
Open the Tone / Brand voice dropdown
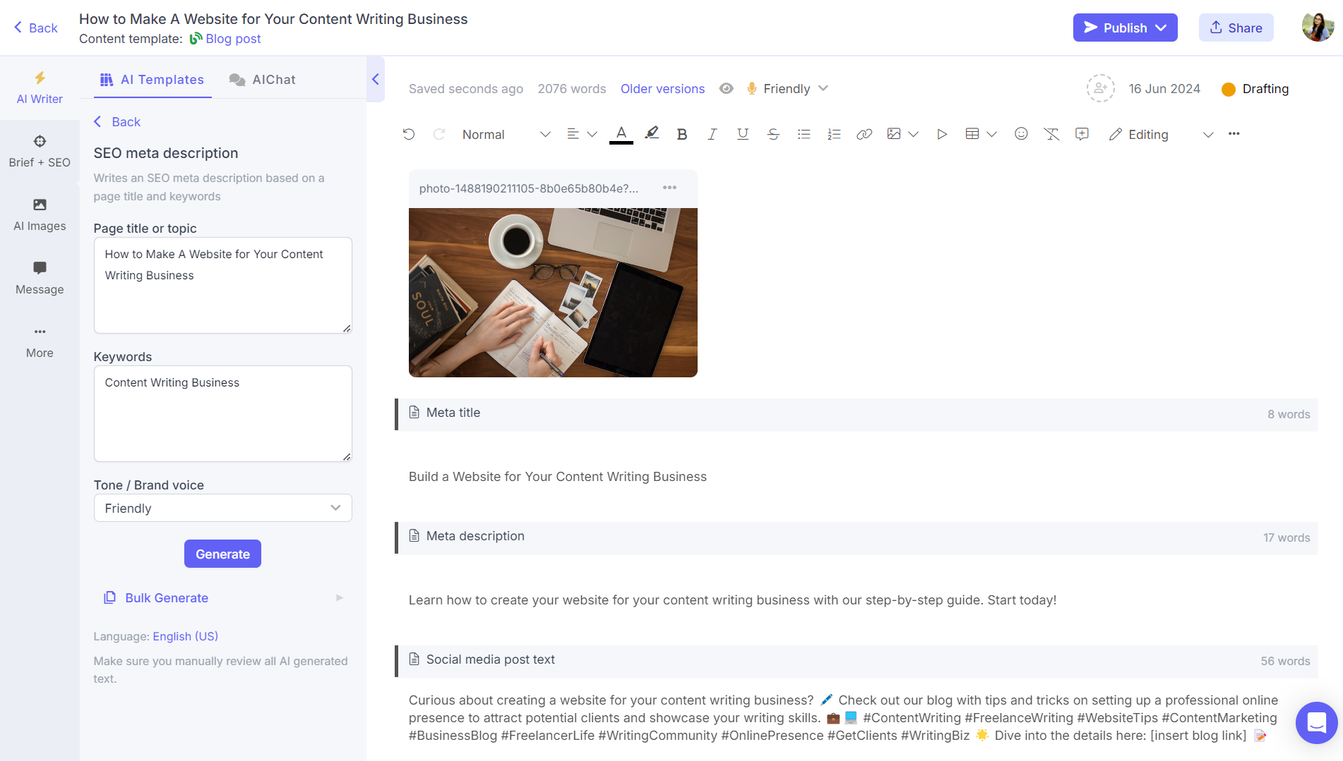[222, 508]
